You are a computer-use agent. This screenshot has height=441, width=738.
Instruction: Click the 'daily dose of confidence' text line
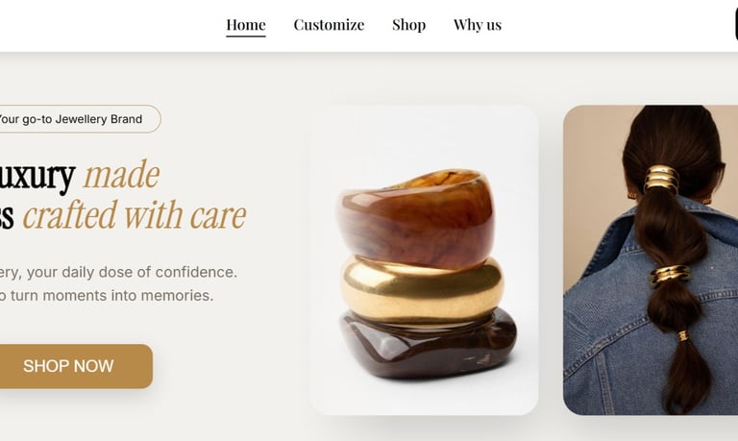pos(132,273)
